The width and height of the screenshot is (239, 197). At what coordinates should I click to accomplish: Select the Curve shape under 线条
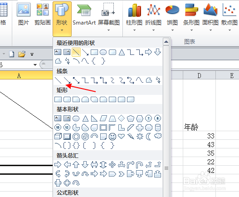click(x=140, y=80)
